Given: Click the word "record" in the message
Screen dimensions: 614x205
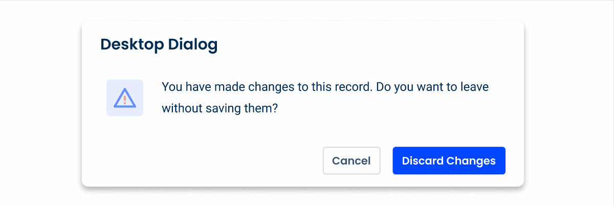Looking at the screenshot, I should point(354,87).
